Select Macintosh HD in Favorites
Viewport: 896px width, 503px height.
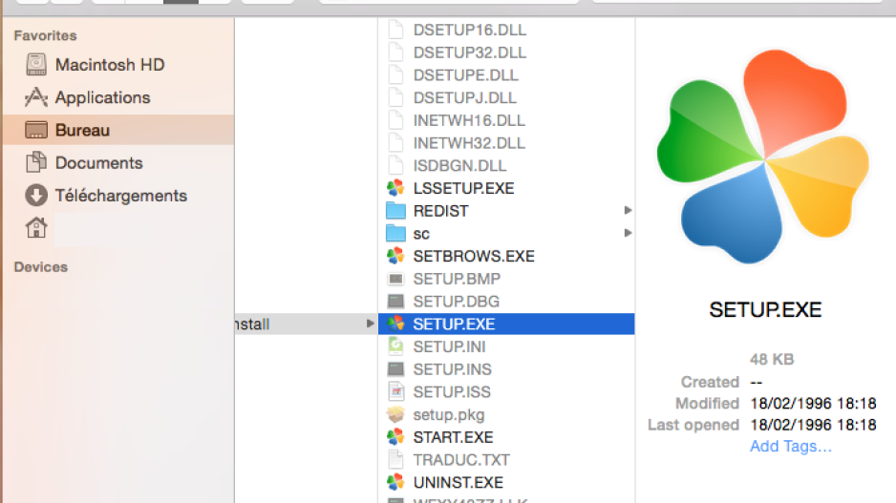110,65
